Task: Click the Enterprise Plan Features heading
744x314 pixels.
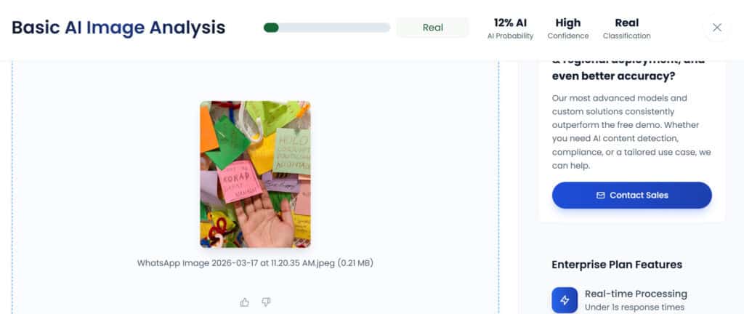Action: tap(617, 264)
